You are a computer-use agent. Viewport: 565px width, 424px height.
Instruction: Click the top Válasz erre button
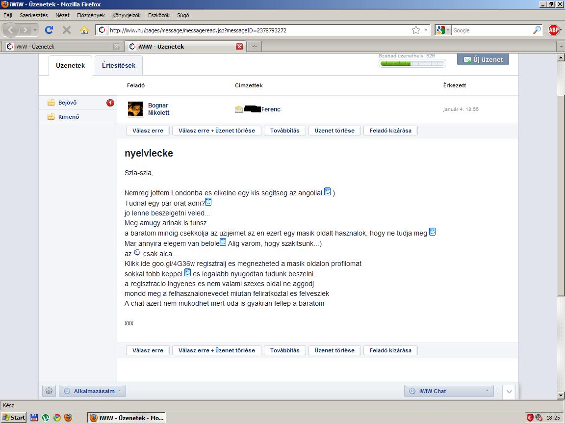(148, 131)
